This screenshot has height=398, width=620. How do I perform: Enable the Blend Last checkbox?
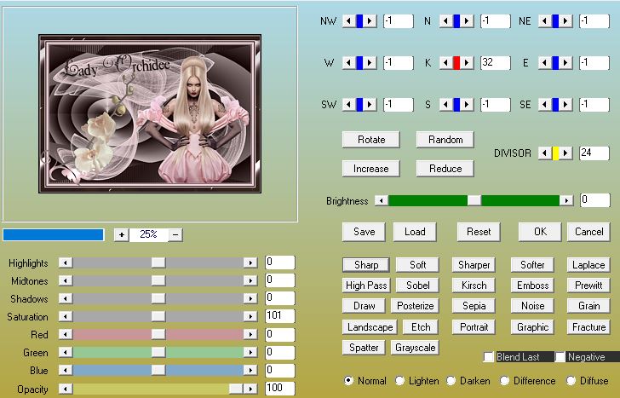(489, 357)
